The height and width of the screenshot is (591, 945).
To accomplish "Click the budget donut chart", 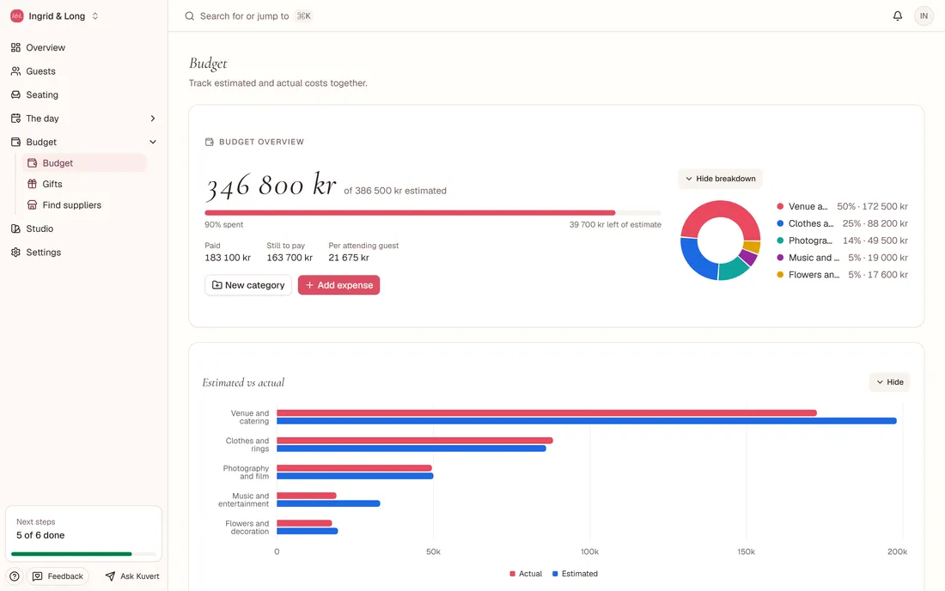I will coord(720,241).
